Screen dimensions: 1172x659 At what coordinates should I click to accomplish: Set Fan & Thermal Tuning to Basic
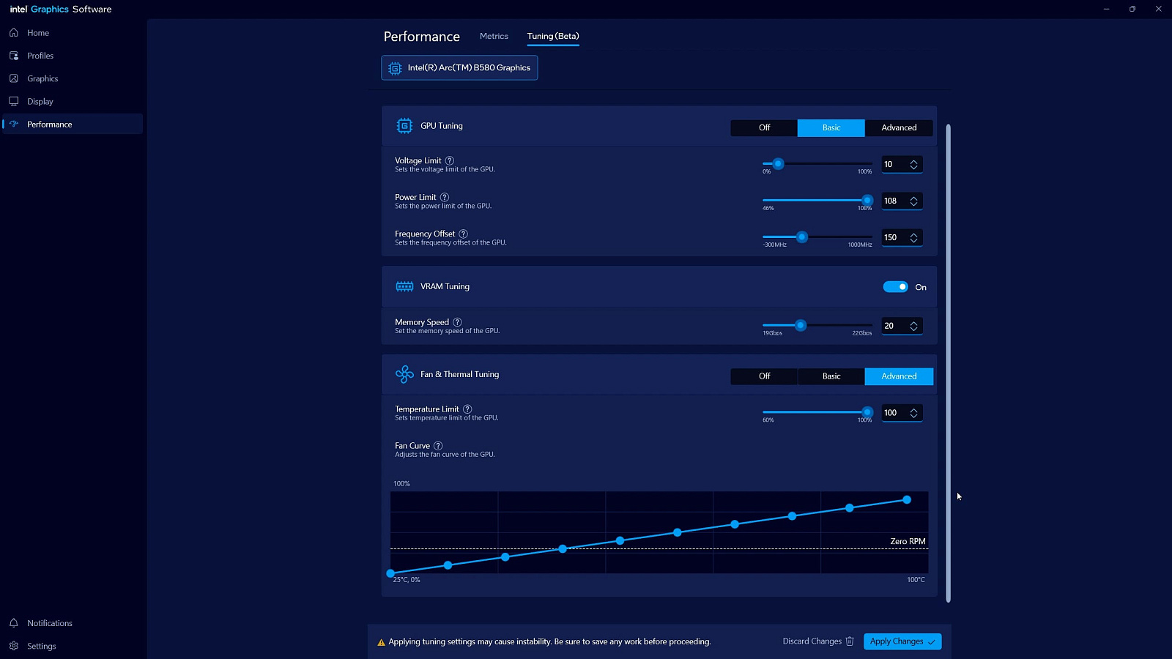(831, 376)
